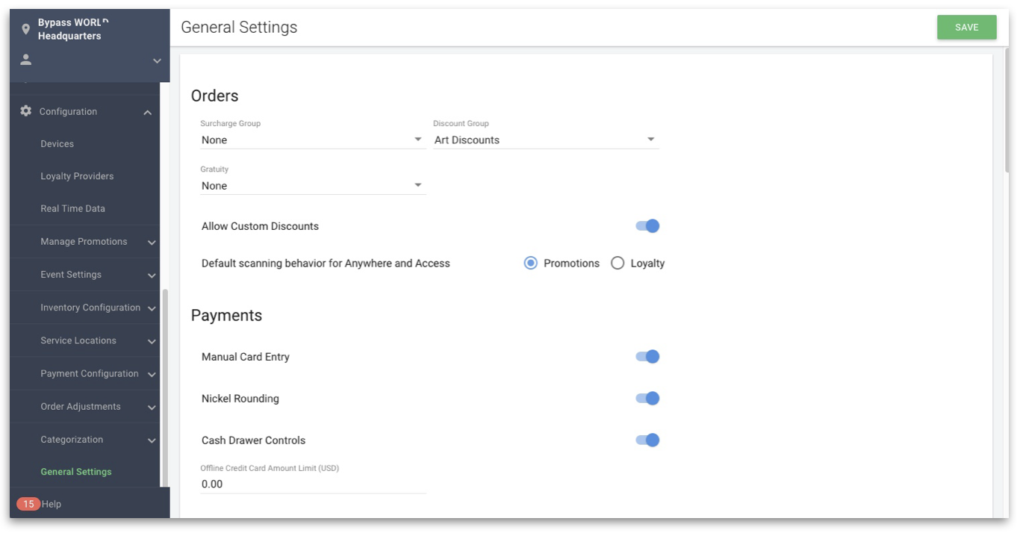Viewport: 1020px width, 536px height.
Task: Open the Help link in the sidebar
Action: pyautogui.click(x=52, y=504)
